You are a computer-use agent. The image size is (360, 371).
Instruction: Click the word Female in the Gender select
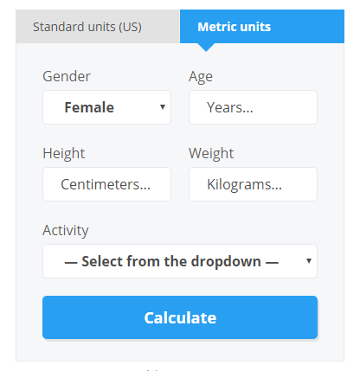pyautogui.click(x=89, y=107)
